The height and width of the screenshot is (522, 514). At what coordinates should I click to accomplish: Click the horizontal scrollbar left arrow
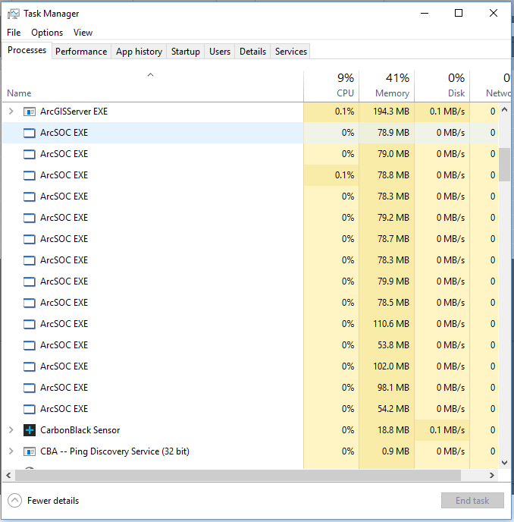tap(8, 476)
